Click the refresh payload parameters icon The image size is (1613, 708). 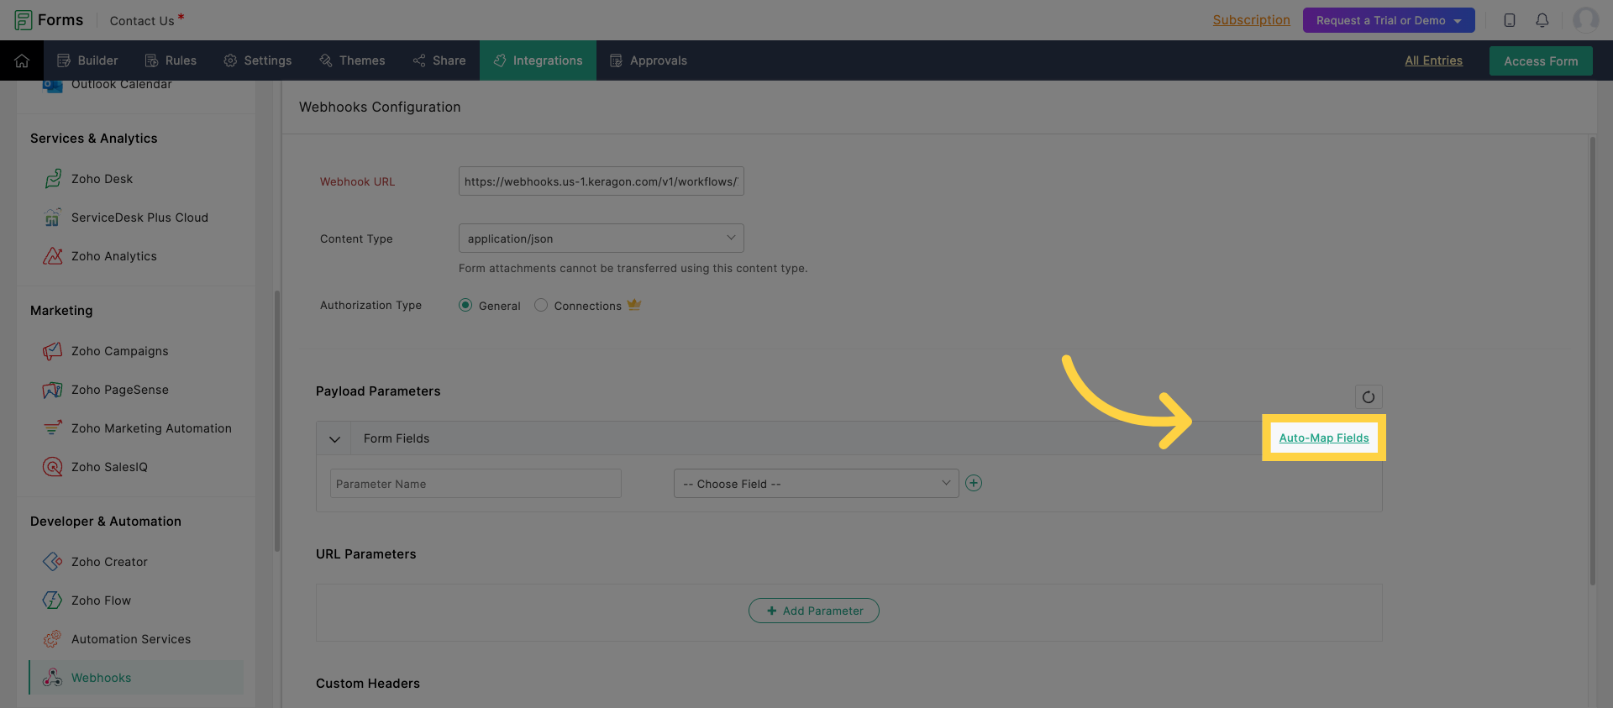1369,397
